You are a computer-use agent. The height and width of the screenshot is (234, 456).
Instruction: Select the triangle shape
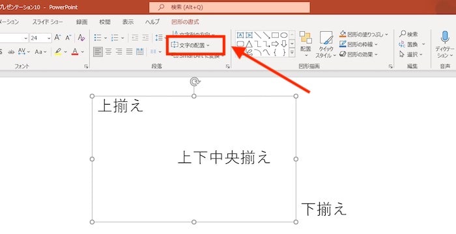click(249, 44)
